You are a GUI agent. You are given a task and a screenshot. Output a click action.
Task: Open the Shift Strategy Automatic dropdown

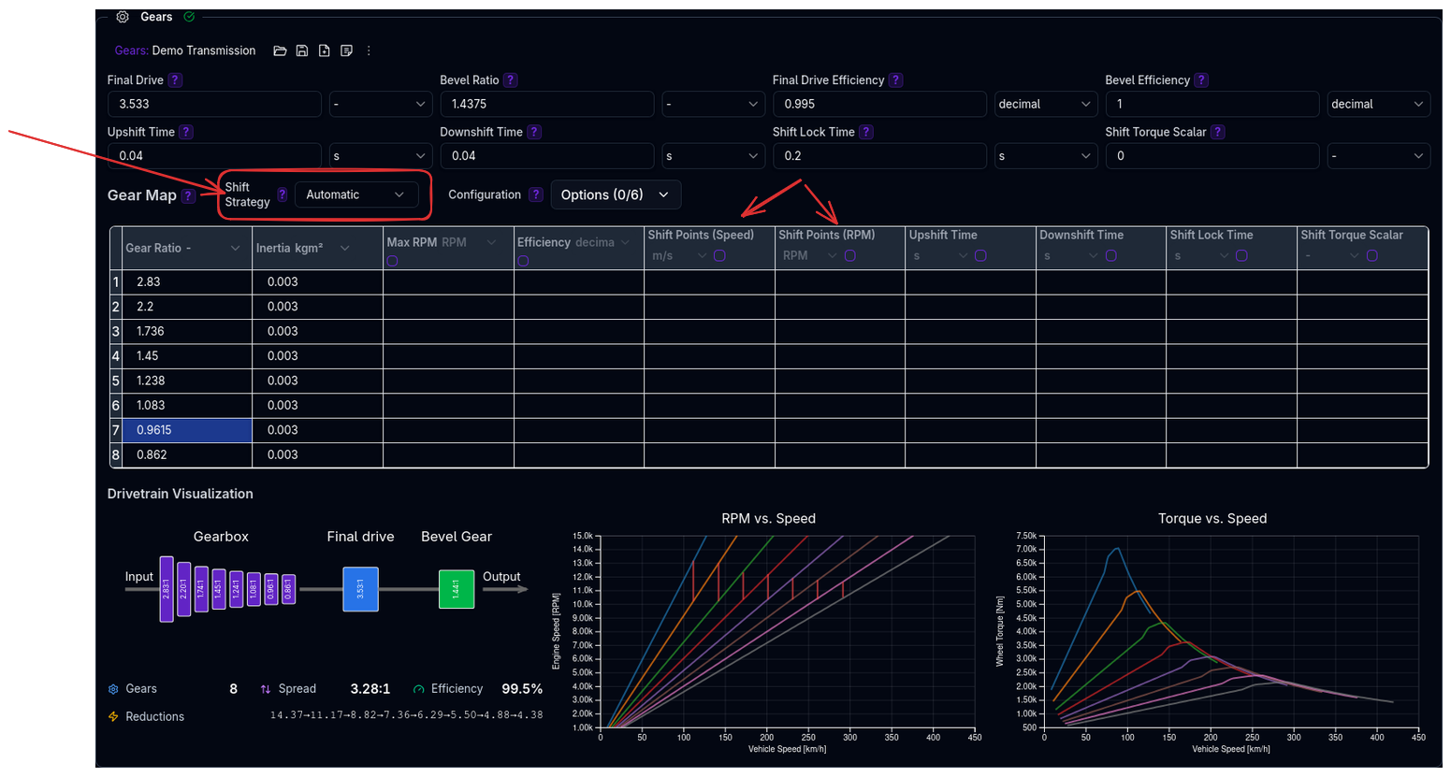click(x=355, y=194)
